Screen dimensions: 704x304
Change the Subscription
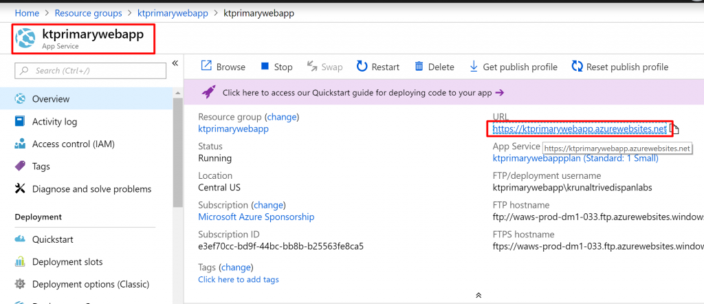pyautogui.click(x=269, y=205)
